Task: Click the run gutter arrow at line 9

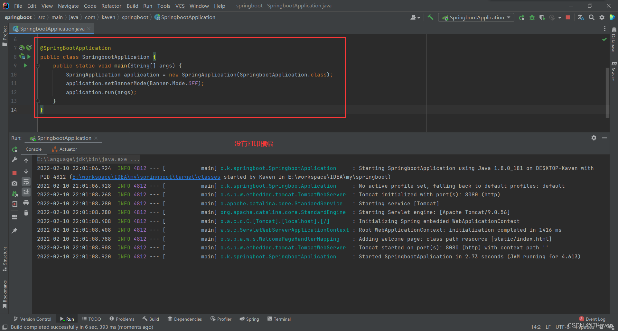Action: (x=25, y=66)
